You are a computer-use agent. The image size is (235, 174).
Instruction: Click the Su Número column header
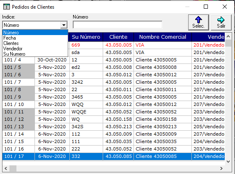coord(86,37)
